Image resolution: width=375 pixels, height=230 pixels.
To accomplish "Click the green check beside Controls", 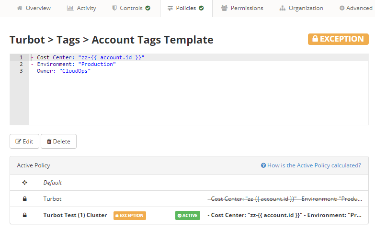I will (x=148, y=8).
